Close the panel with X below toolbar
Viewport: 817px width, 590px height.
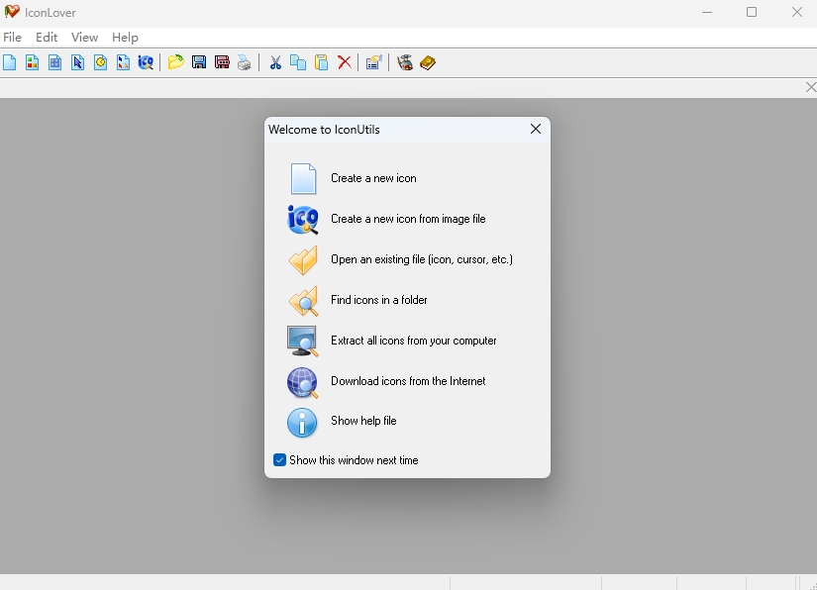pyautogui.click(x=811, y=87)
